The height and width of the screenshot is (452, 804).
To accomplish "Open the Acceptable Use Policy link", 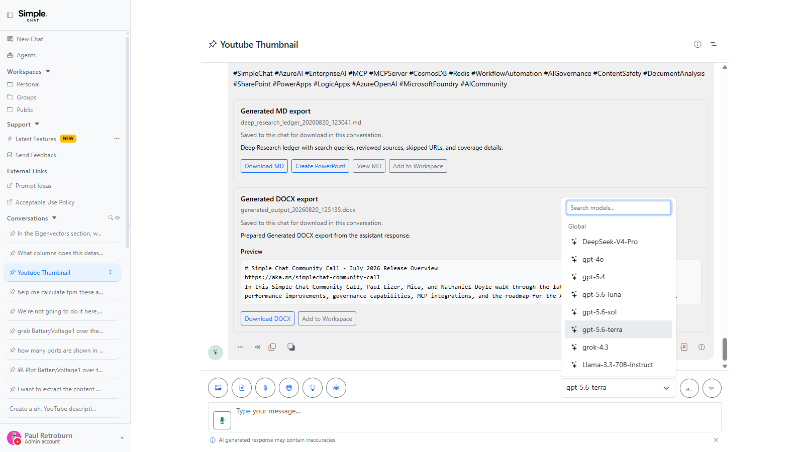I will click(x=41, y=202).
